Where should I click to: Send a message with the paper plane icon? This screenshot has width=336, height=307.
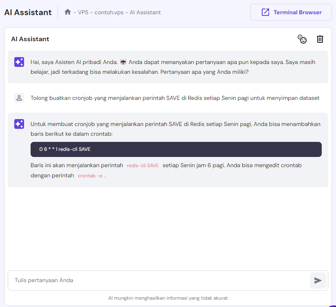click(318, 280)
